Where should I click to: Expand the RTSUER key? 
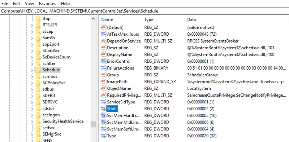click(x=32, y=25)
